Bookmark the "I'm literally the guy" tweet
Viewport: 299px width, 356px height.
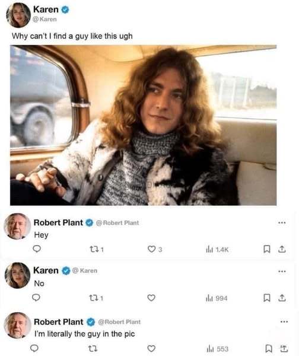tap(269, 348)
